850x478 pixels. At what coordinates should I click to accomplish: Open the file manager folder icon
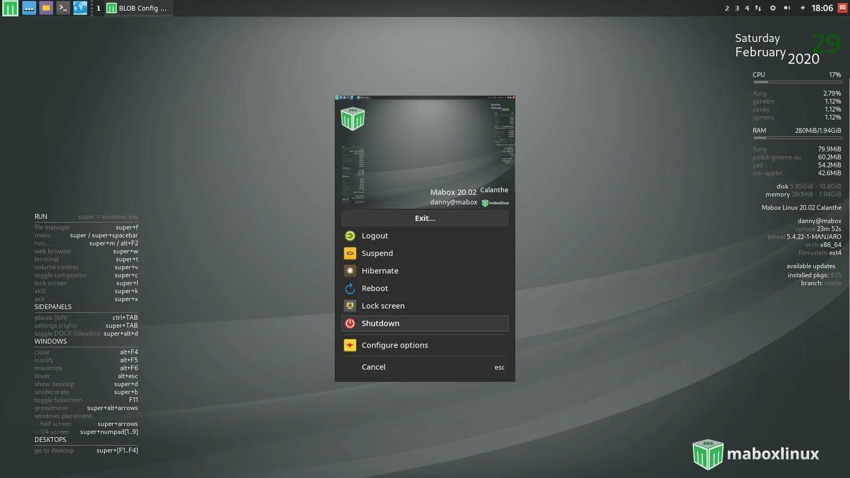tap(46, 8)
